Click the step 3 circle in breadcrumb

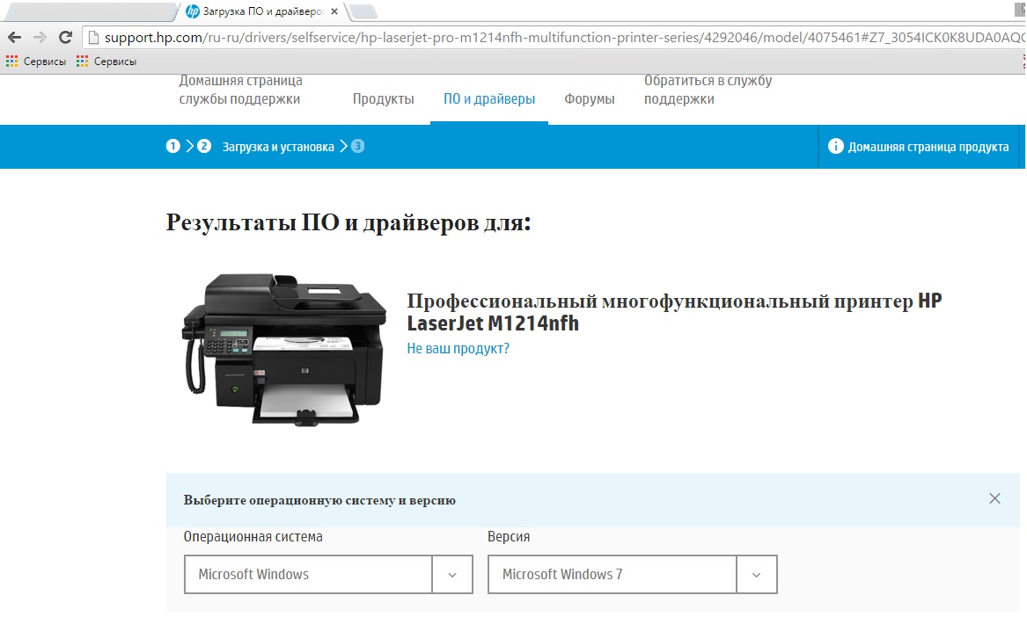357,146
